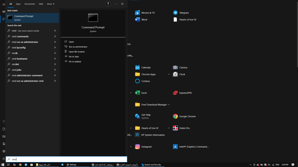Switch to the Apps search tab
Viewport: 298px width, 167px height.
[18, 4]
